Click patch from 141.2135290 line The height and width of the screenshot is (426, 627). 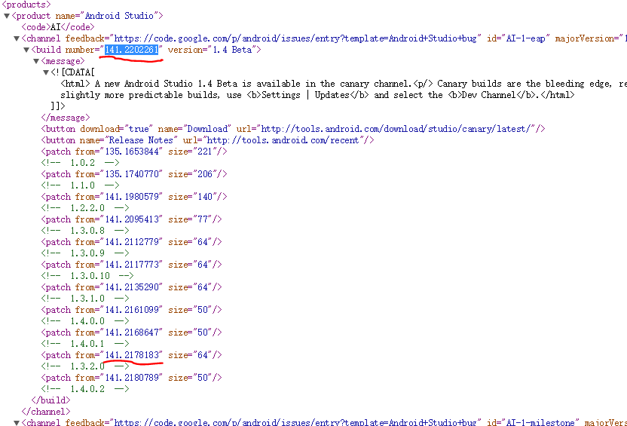tap(132, 287)
